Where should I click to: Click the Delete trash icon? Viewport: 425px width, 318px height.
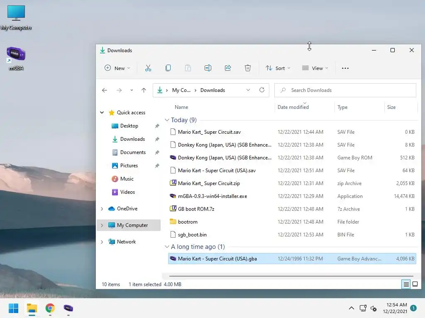(248, 68)
